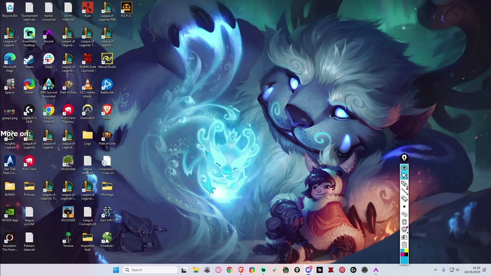
Task: Select the Logs folder on desktop
Action: click(87, 138)
